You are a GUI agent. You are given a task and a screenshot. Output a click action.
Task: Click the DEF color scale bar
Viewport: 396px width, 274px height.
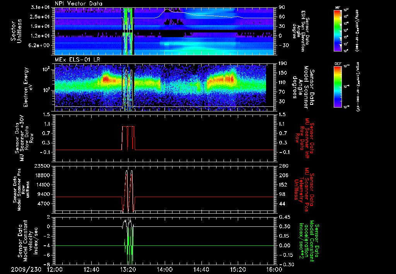(337, 86)
